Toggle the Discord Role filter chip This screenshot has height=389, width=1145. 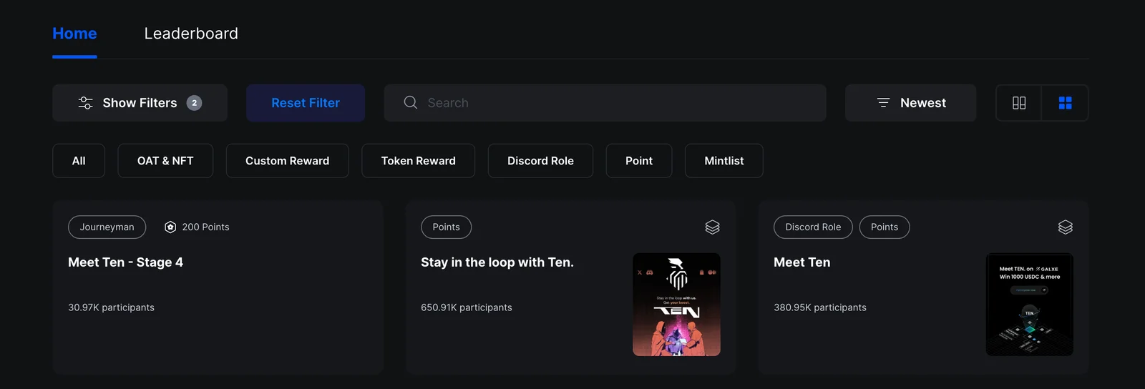(540, 161)
